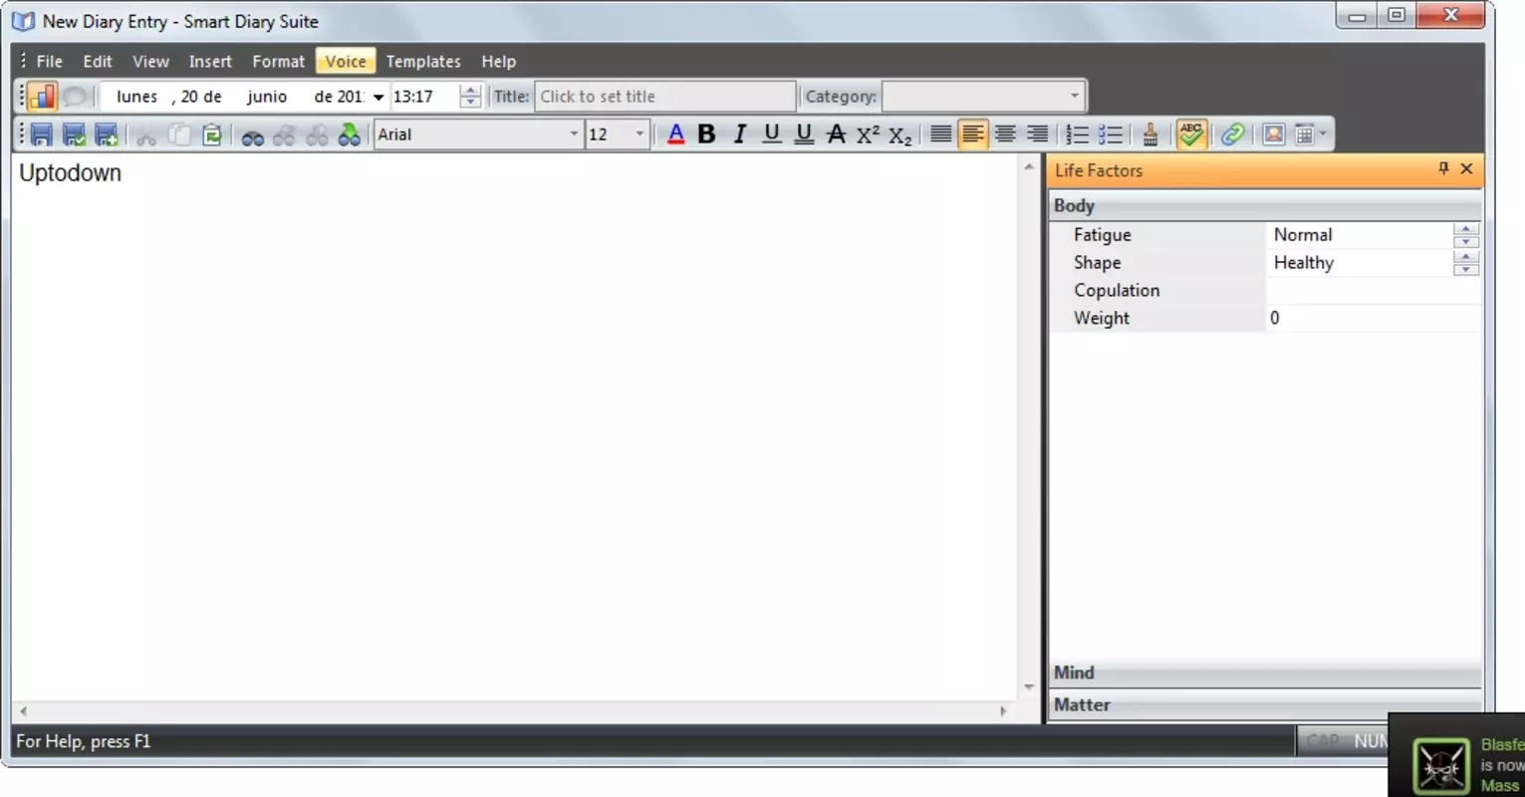Insert a bulleted list

(1110, 134)
